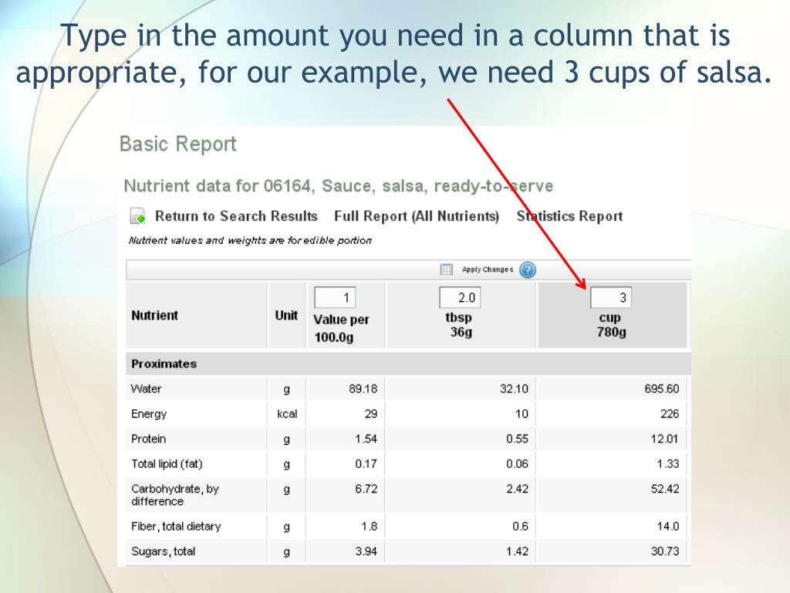The width and height of the screenshot is (790, 593).
Task: Select the Basic Report heading
Action: (178, 144)
